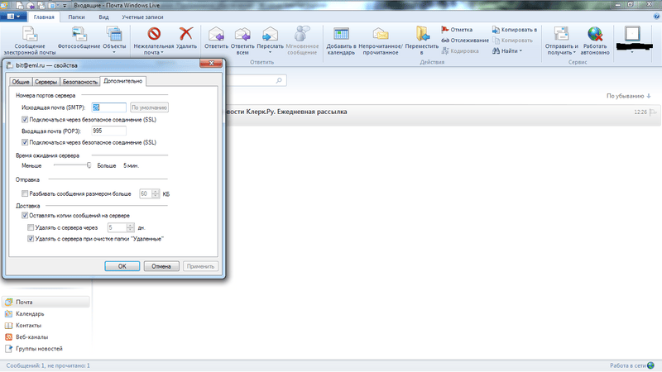Select the Дополнительно tab
Image resolution: width=662 pixels, height=372 pixels.
tap(122, 81)
